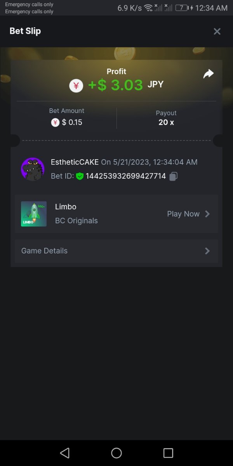Tap Play Now for Limbo
Viewport: 233px width, 466px height.
pyautogui.click(x=183, y=214)
